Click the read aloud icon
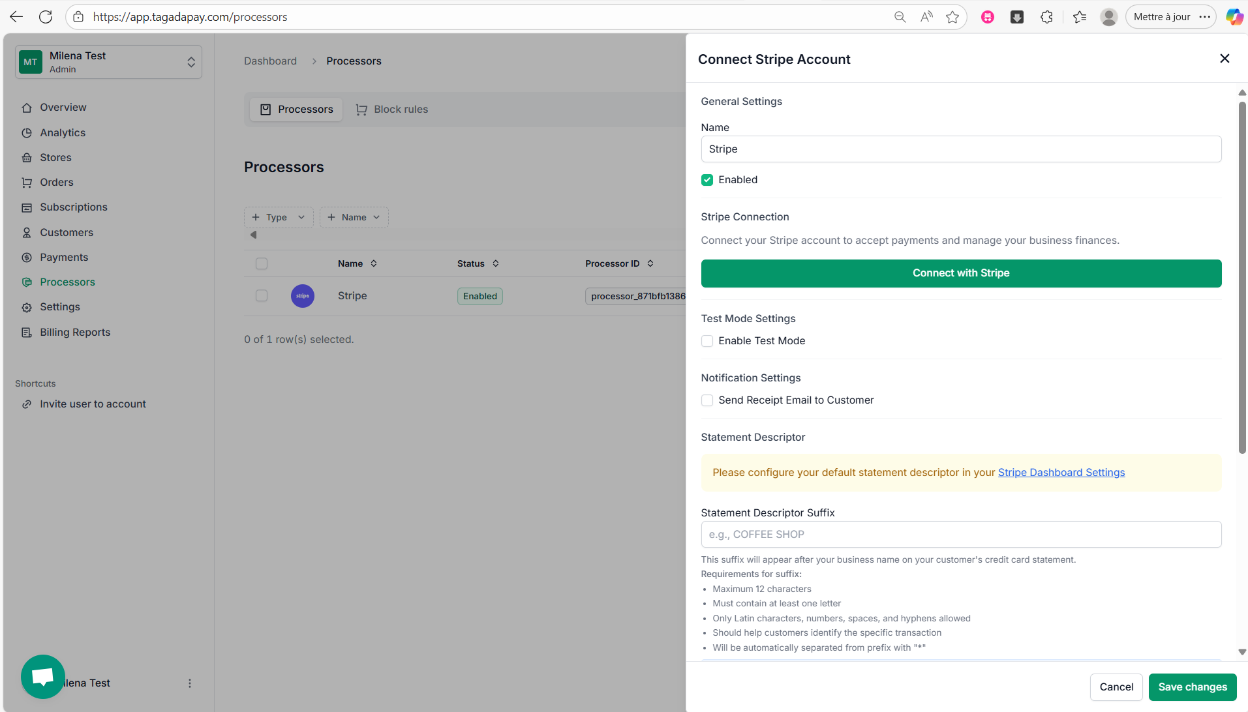Image resolution: width=1248 pixels, height=712 pixels. click(926, 17)
